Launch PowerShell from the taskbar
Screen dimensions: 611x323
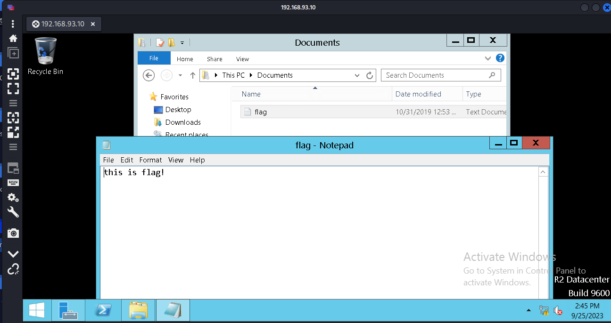(x=103, y=310)
